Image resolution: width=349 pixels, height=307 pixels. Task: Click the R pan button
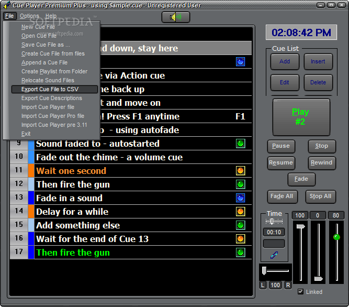(288, 285)
